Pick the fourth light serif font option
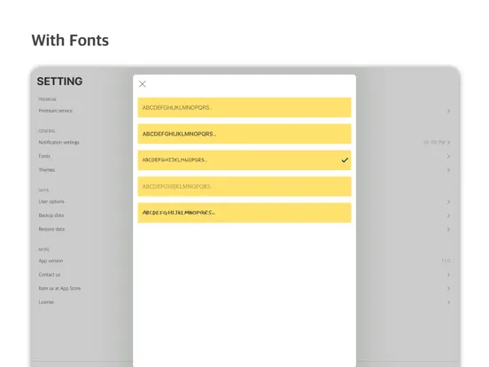489x367 pixels. click(x=244, y=186)
